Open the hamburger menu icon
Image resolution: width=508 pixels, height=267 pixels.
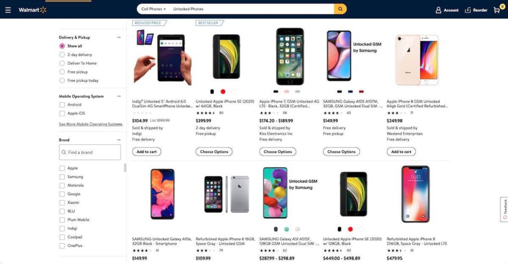click(8, 10)
